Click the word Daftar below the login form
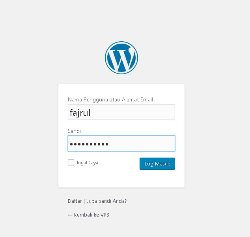 pyautogui.click(x=75, y=201)
